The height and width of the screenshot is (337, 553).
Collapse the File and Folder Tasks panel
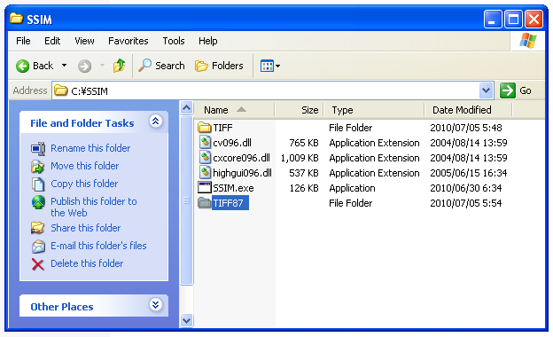(x=156, y=121)
